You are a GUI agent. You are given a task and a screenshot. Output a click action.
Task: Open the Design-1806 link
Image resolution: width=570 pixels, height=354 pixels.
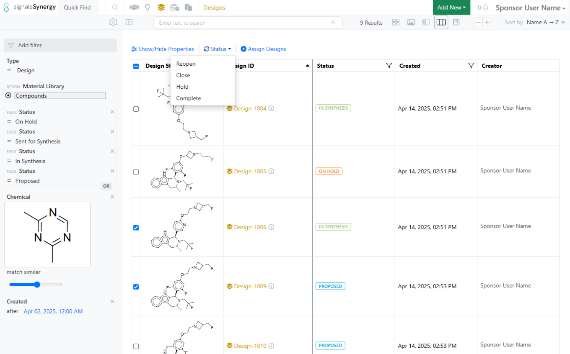coord(250,227)
